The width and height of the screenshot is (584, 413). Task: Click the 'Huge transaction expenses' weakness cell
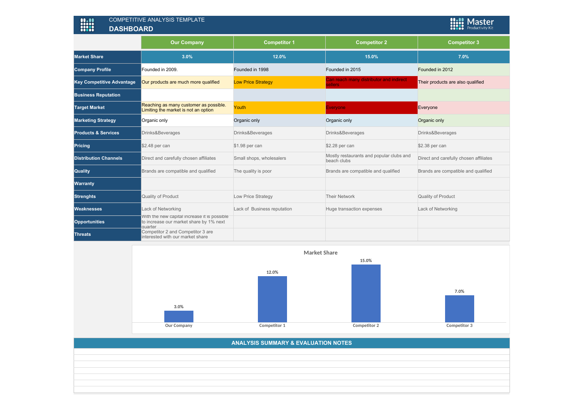click(x=371, y=209)
